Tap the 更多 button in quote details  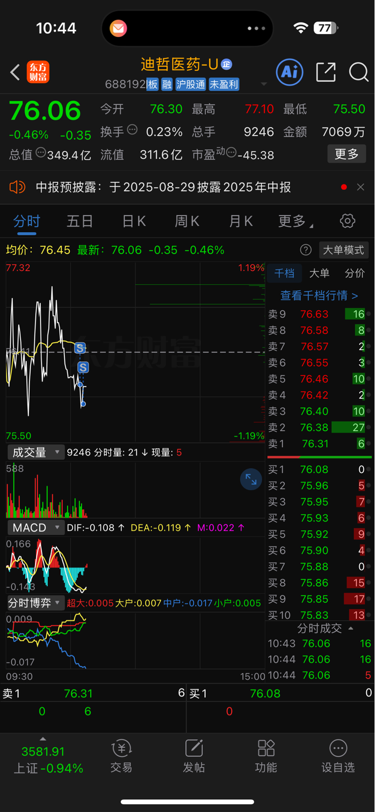[x=347, y=154]
